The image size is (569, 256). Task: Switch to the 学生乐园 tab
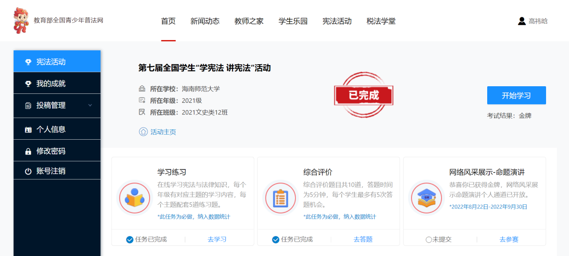click(x=293, y=21)
